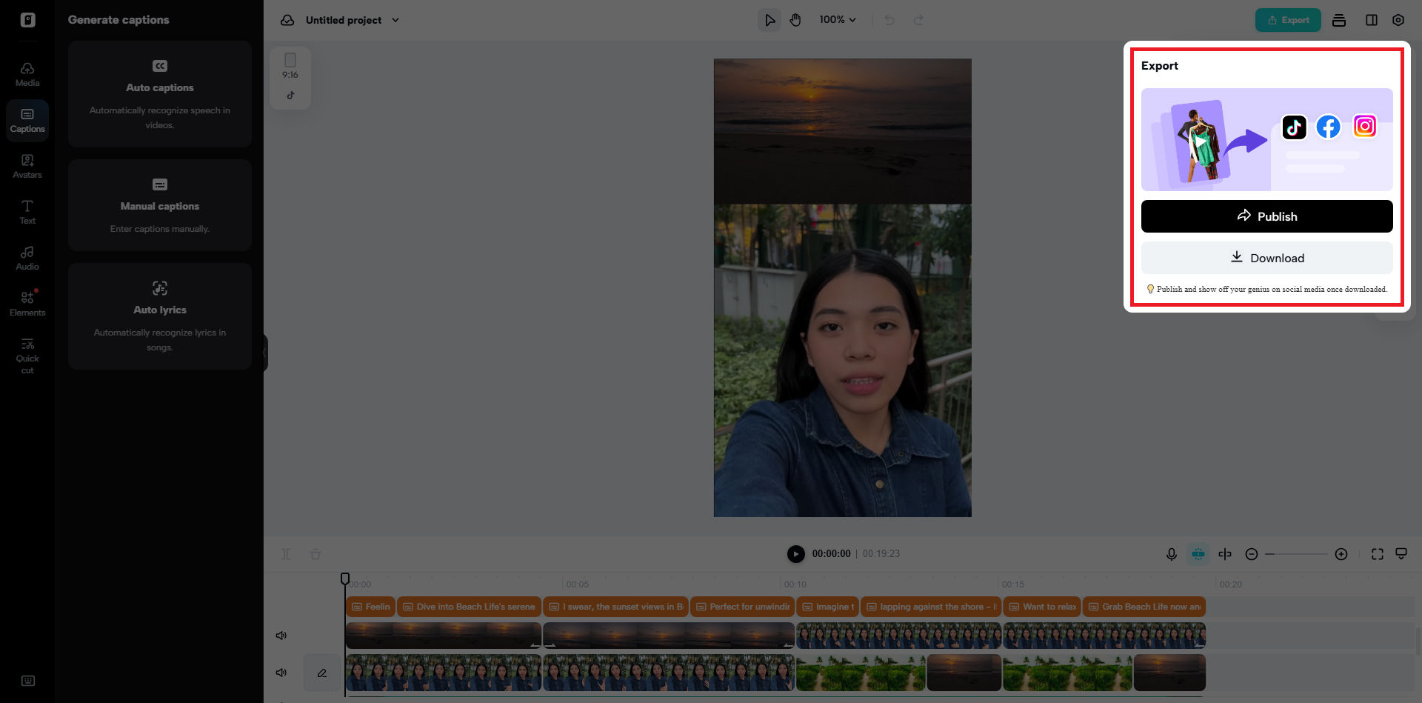
Task: Click the timeline zoom slider
Action: pyautogui.click(x=1296, y=553)
